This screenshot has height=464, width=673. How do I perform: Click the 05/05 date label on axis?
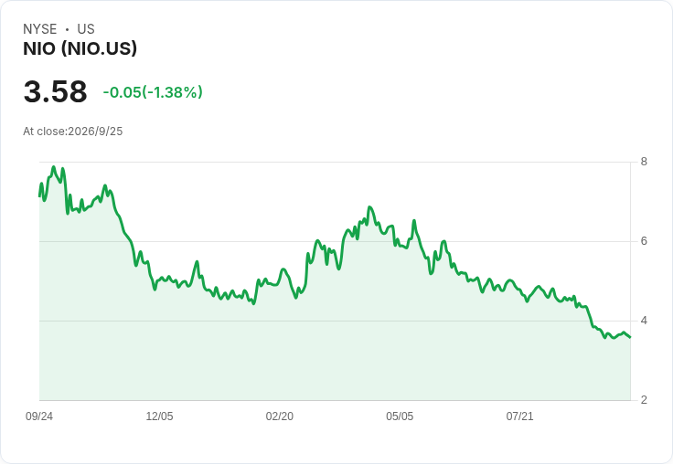(x=400, y=416)
